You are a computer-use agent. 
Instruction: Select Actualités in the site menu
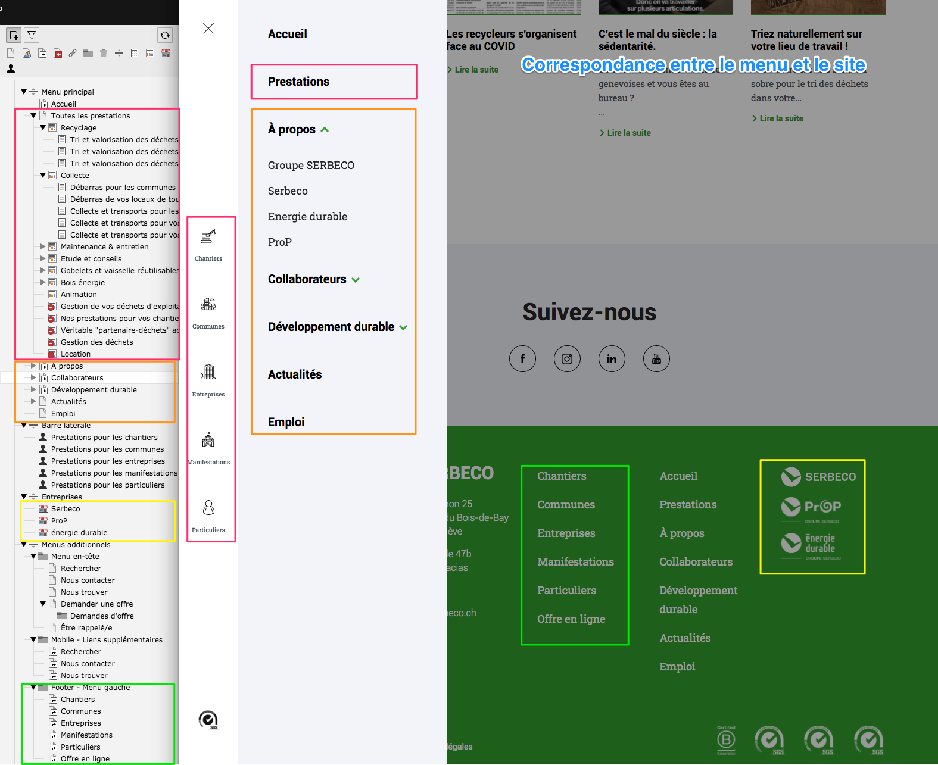click(295, 374)
